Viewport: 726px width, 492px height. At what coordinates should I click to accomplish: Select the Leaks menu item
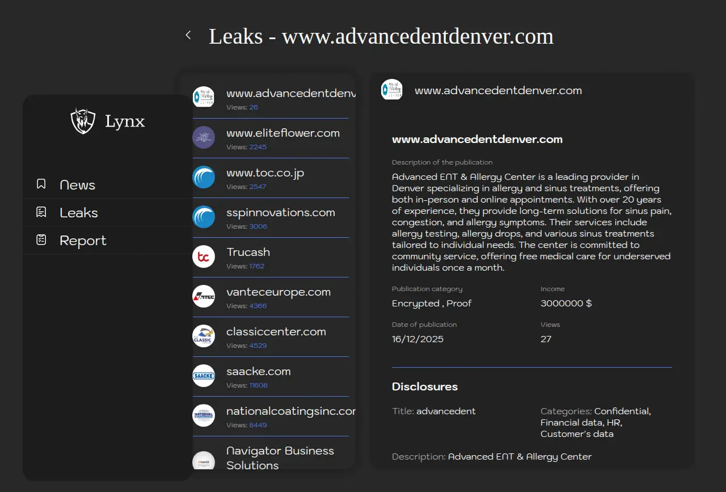(x=79, y=213)
